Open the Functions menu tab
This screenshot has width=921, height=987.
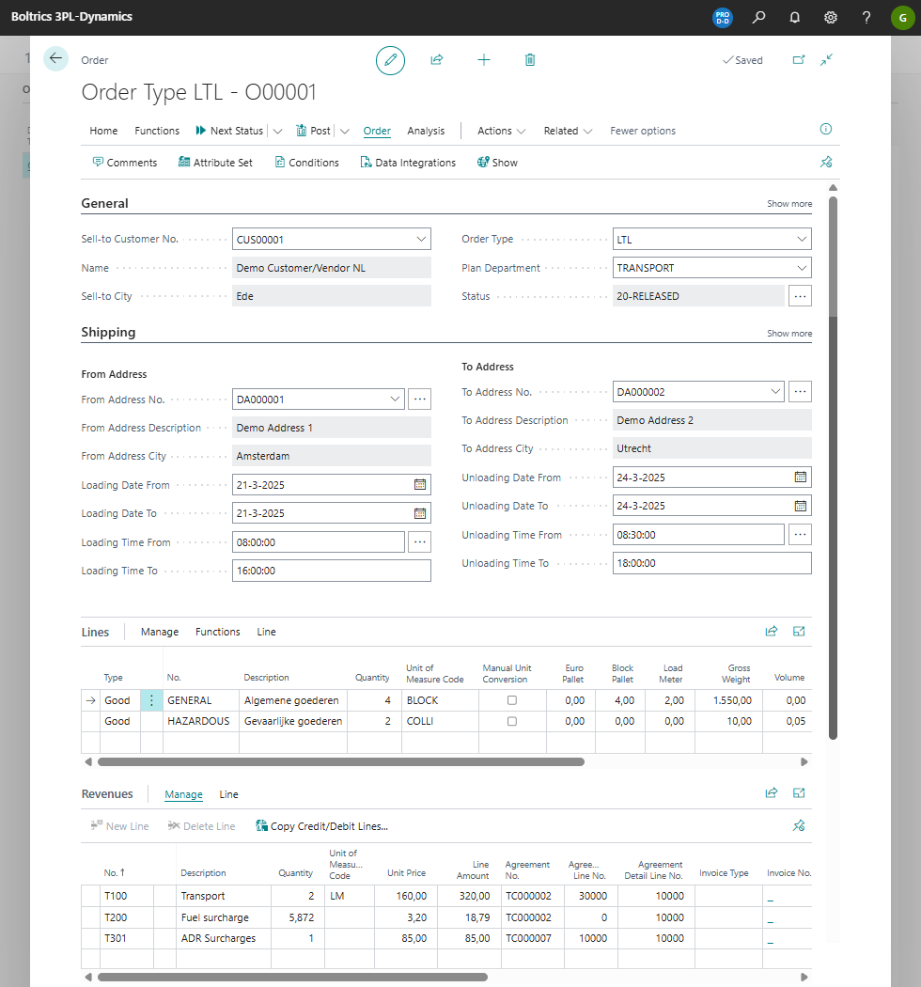(157, 131)
